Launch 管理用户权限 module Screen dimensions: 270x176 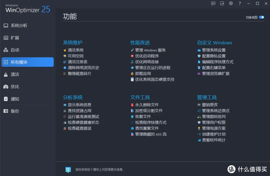click(211, 123)
